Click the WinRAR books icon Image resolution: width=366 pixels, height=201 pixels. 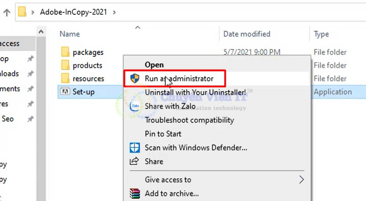tap(134, 193)
